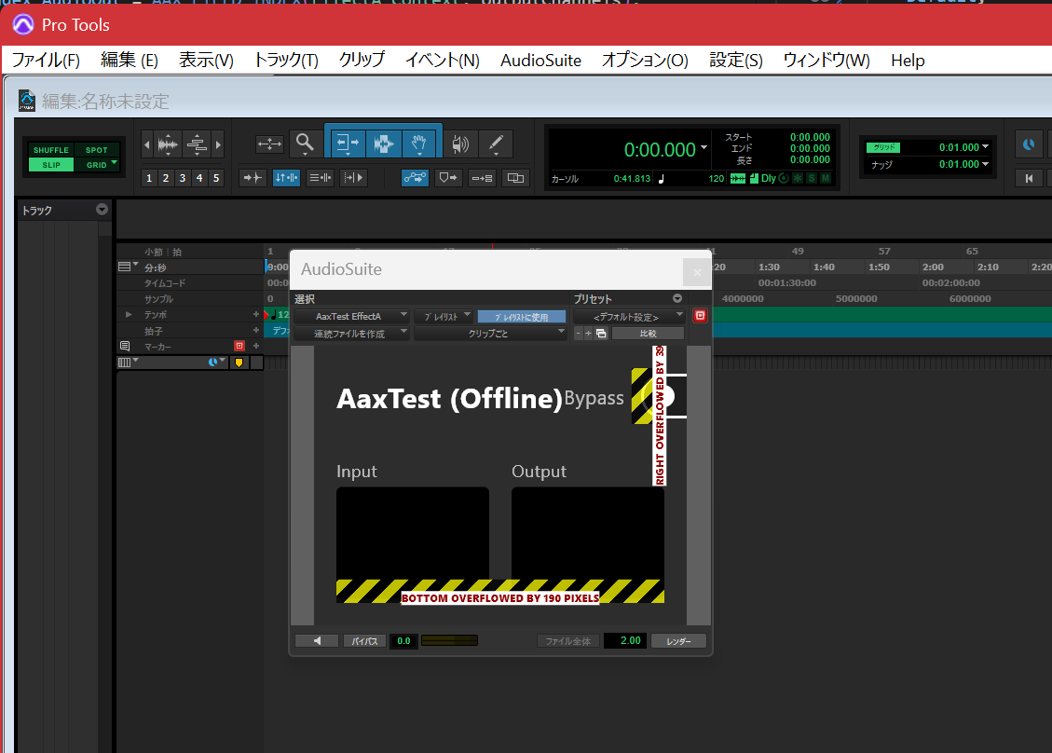Select zoom preset 1
This screenshot has width=1052, height=753.
coord(149,178)
